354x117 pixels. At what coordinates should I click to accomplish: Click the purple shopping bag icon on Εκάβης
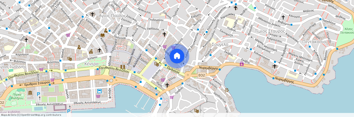tap(242, 64)
